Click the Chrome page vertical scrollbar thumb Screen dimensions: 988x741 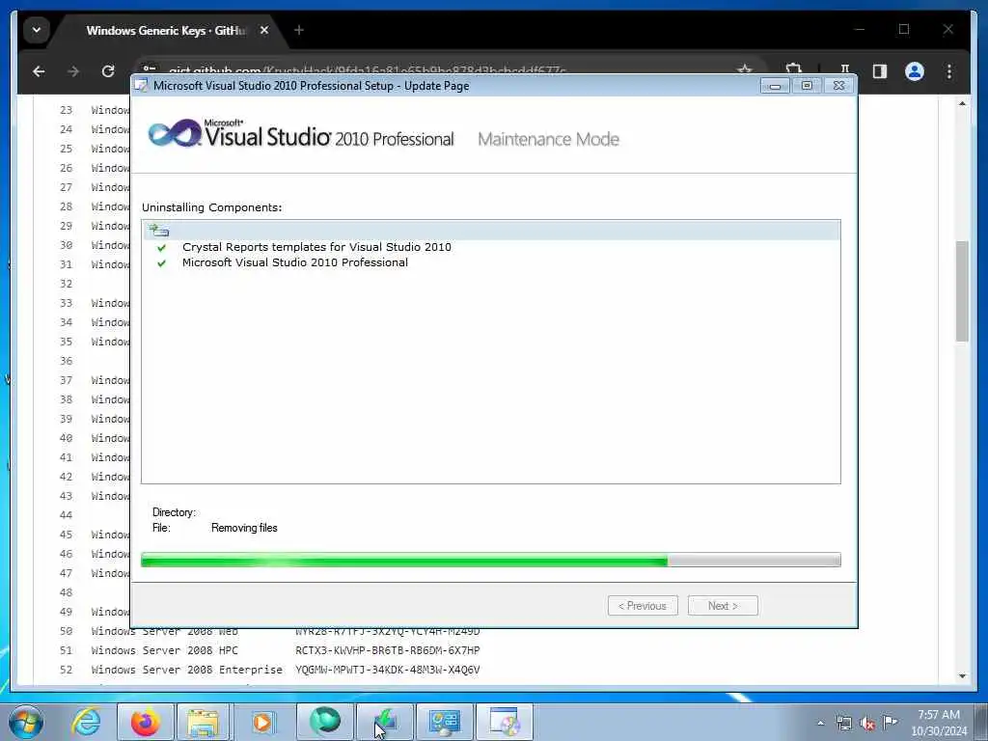point(962,290)
